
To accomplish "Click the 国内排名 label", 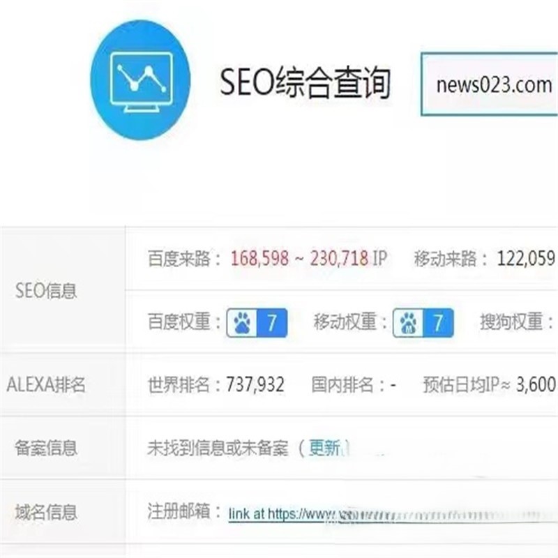I will (x=342, y=385).
